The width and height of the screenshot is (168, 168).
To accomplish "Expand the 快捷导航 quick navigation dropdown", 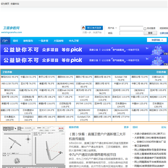I will coord(157,40).
